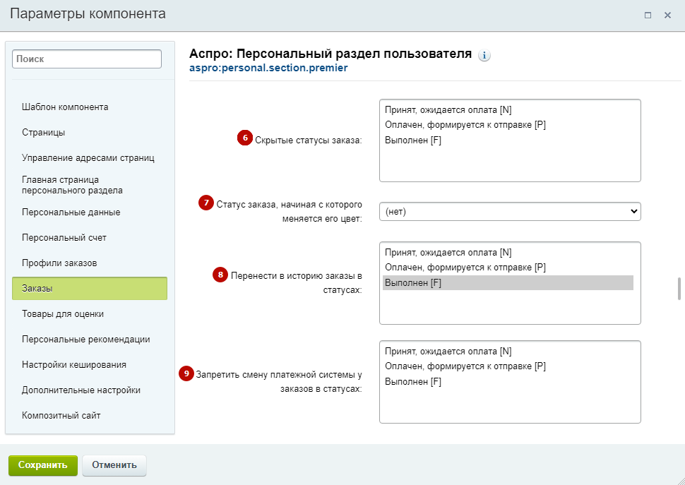
Task: Close the component parameters dialog
Action: pyautogui.click(x=667, y=16)
